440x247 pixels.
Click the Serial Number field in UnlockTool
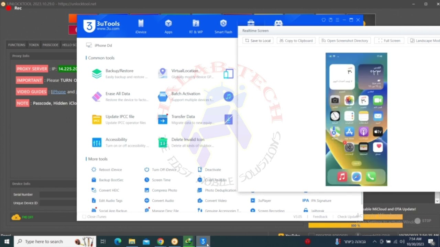pyautogui.click(x=58, y=195)
